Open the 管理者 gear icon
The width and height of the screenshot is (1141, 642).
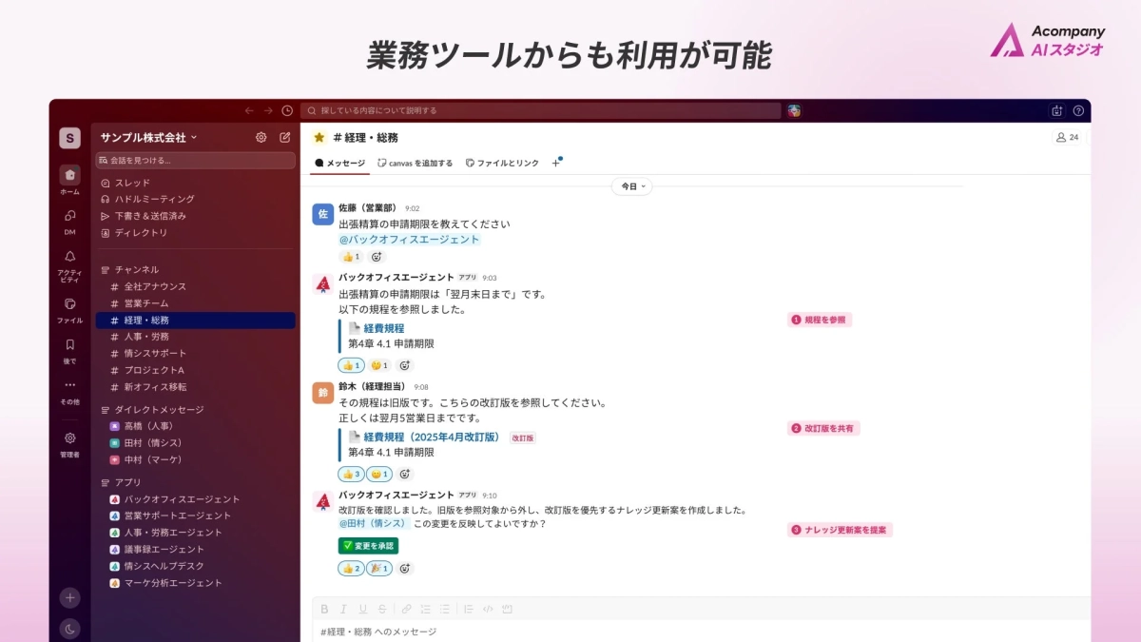69,438
